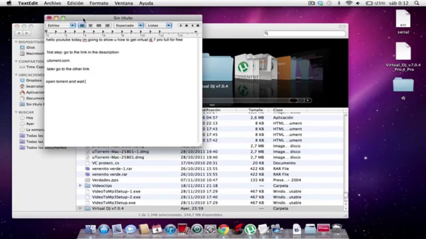Open Photo Booth icon in the Dock
Viewport: 426px width, 239px height.
coord(184,229)
